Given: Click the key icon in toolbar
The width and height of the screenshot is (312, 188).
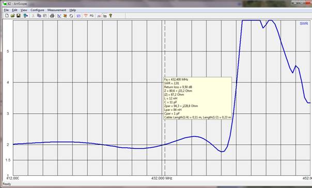Looking at the screenshot, I should pyautogui.click(x=111, y=15).
